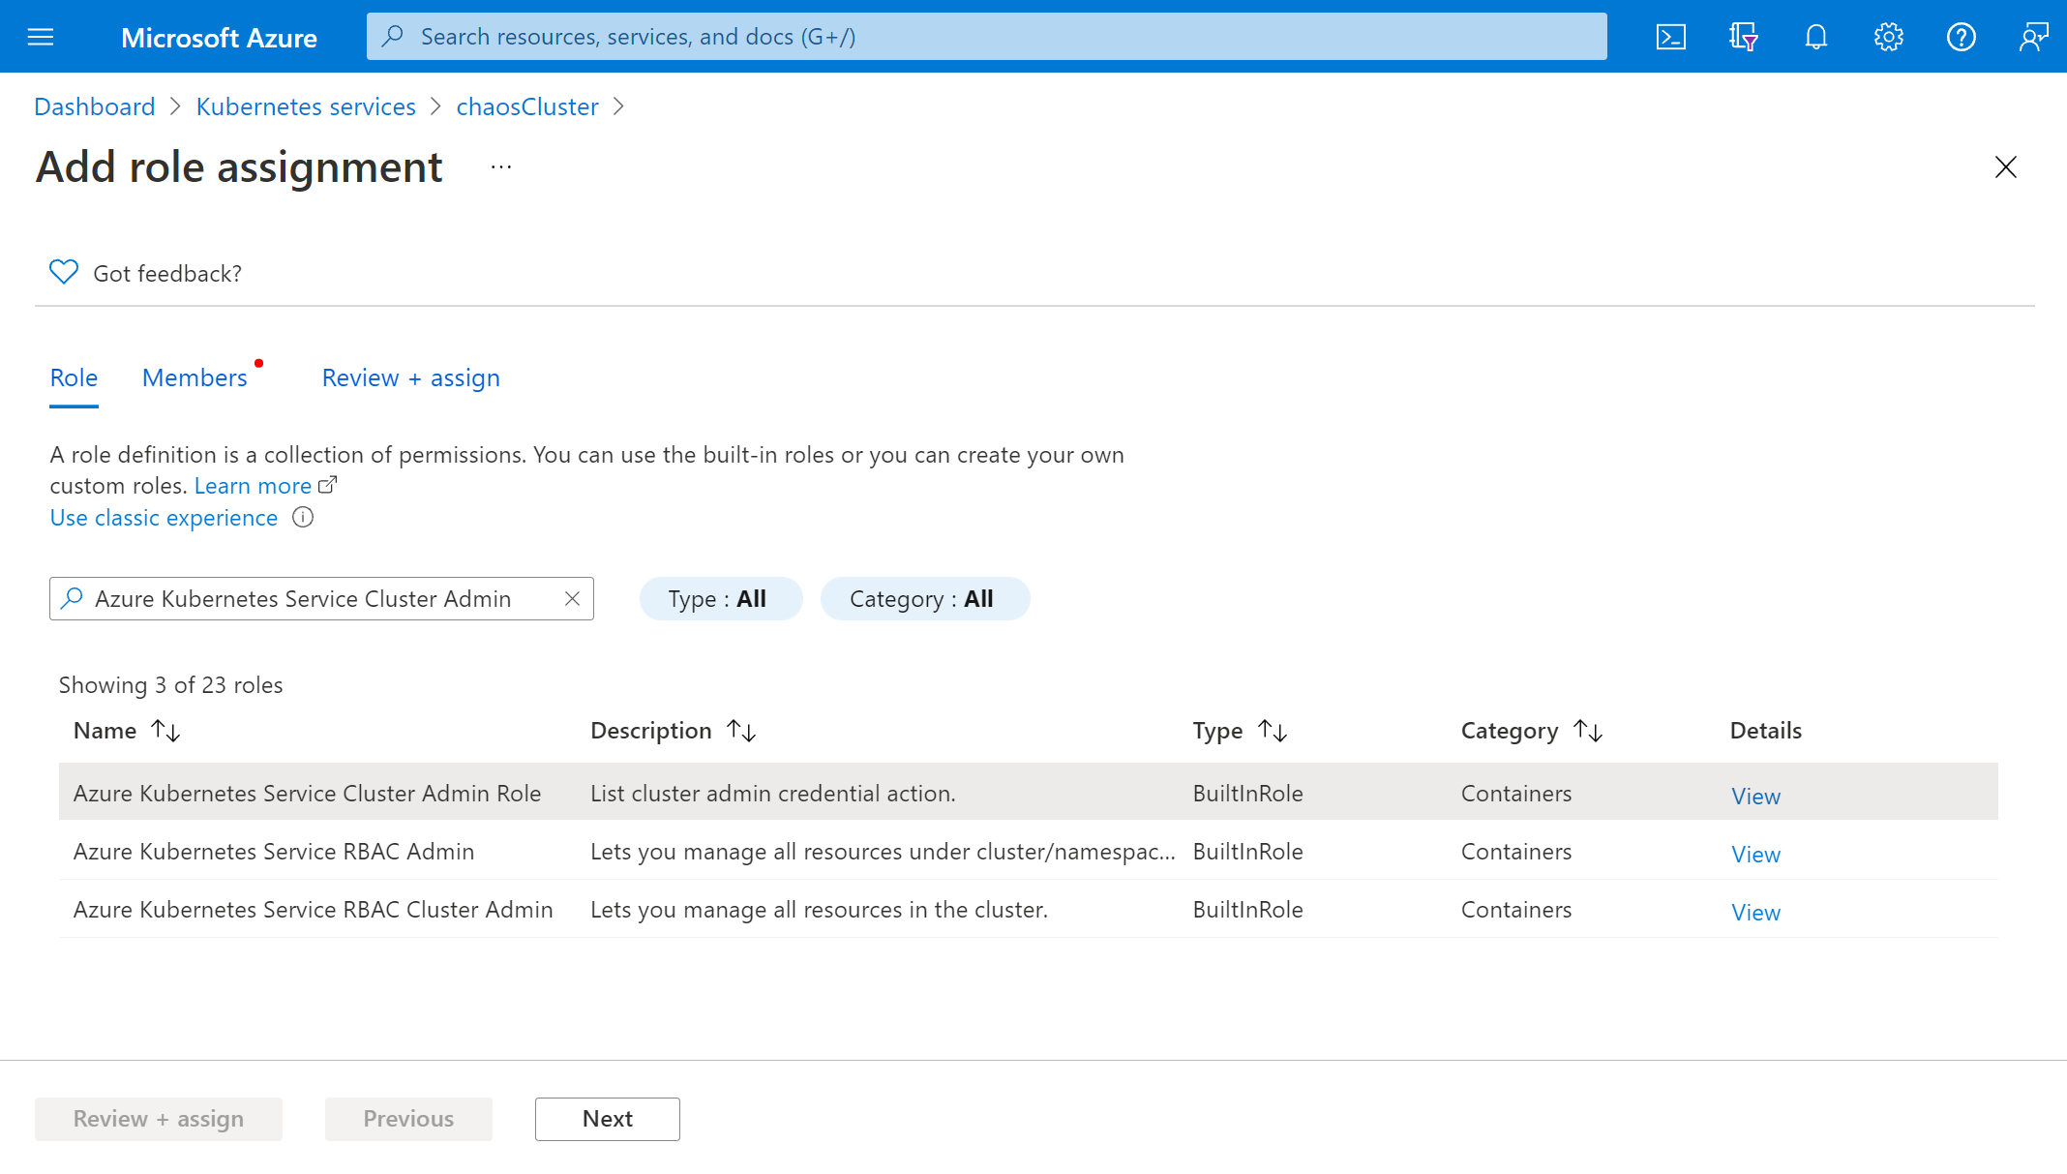Filter roles by Type All dropdown
2067x1174 pixels.
(x=717, y=598)
